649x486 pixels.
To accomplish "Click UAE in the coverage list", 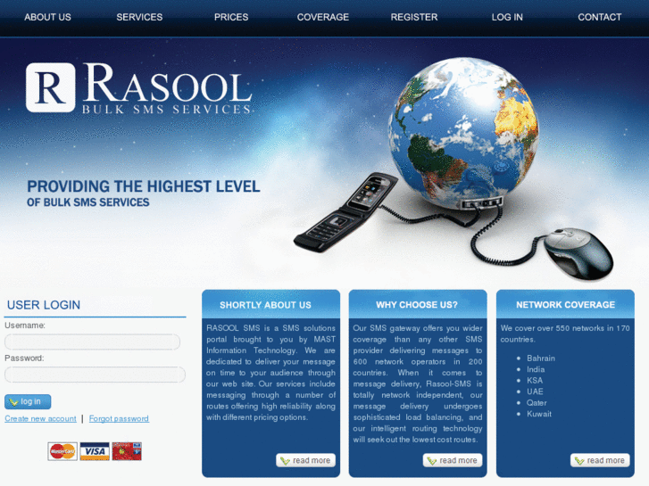I will [535, 391].
